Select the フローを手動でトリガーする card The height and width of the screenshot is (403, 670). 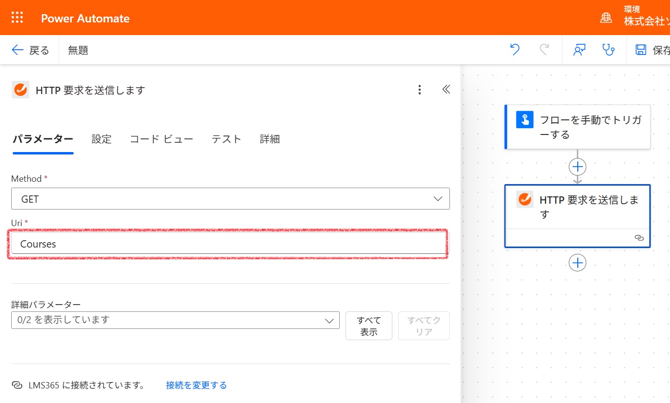[577, 127]
